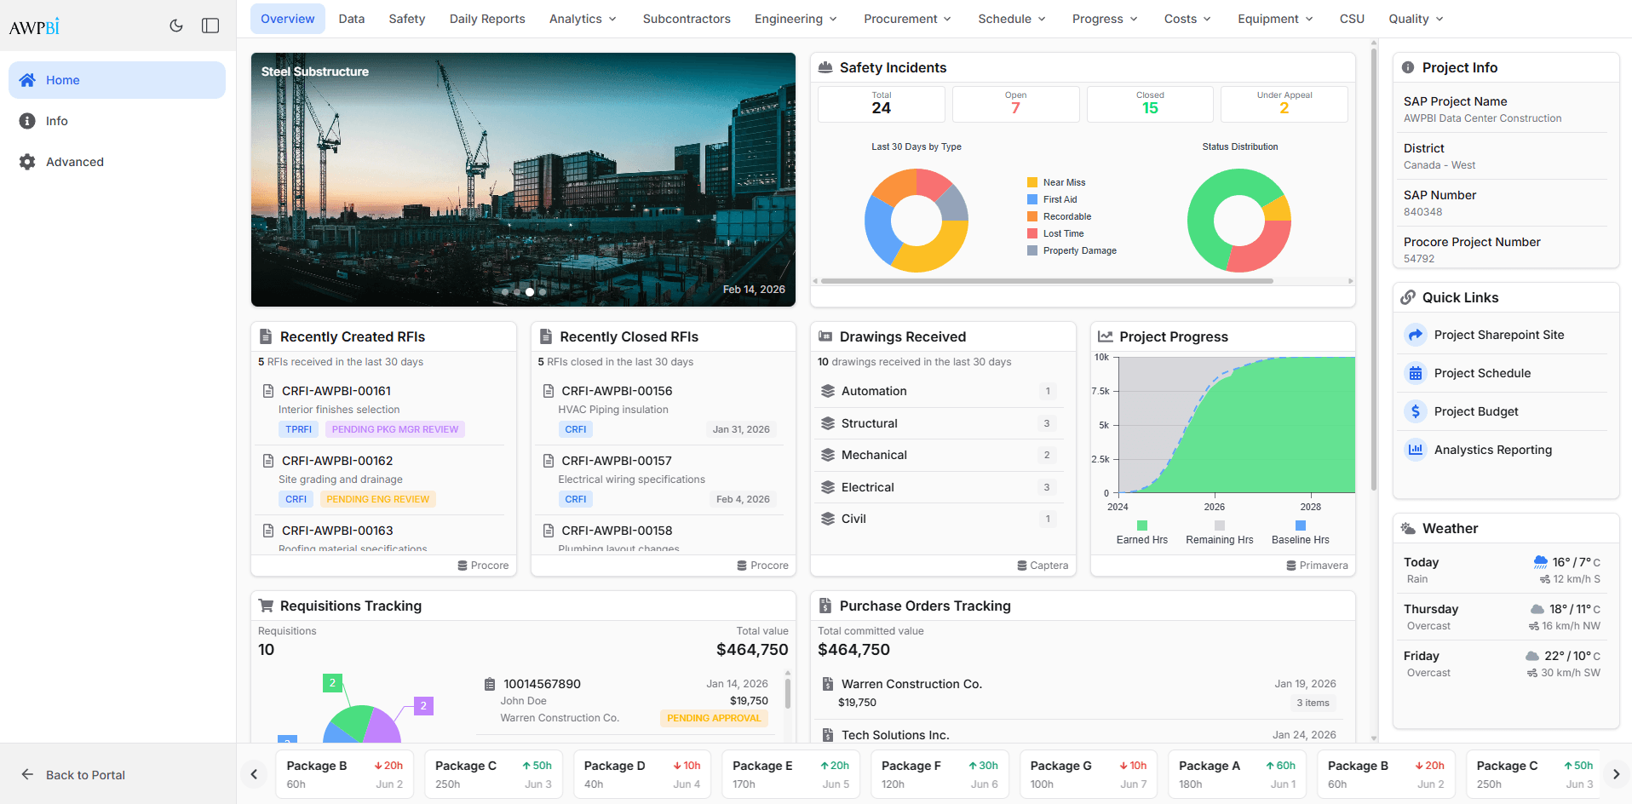
Task: Collapse the sidebar panel icon
Action: click(x=210, y=26)
